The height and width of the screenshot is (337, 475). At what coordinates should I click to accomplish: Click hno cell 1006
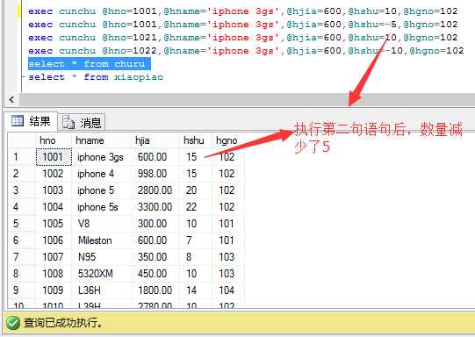coord(53,240)
